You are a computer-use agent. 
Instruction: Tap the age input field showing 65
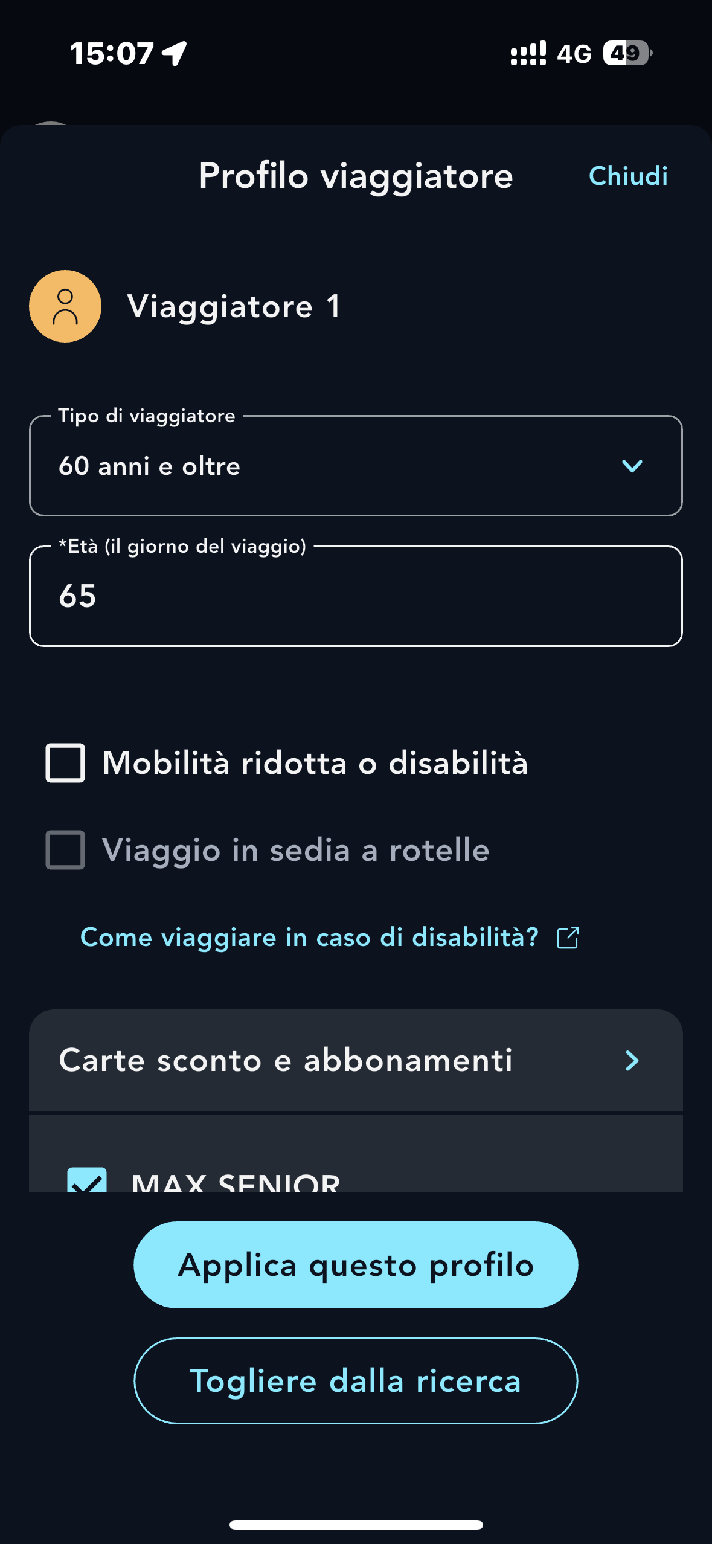[356, 596]
